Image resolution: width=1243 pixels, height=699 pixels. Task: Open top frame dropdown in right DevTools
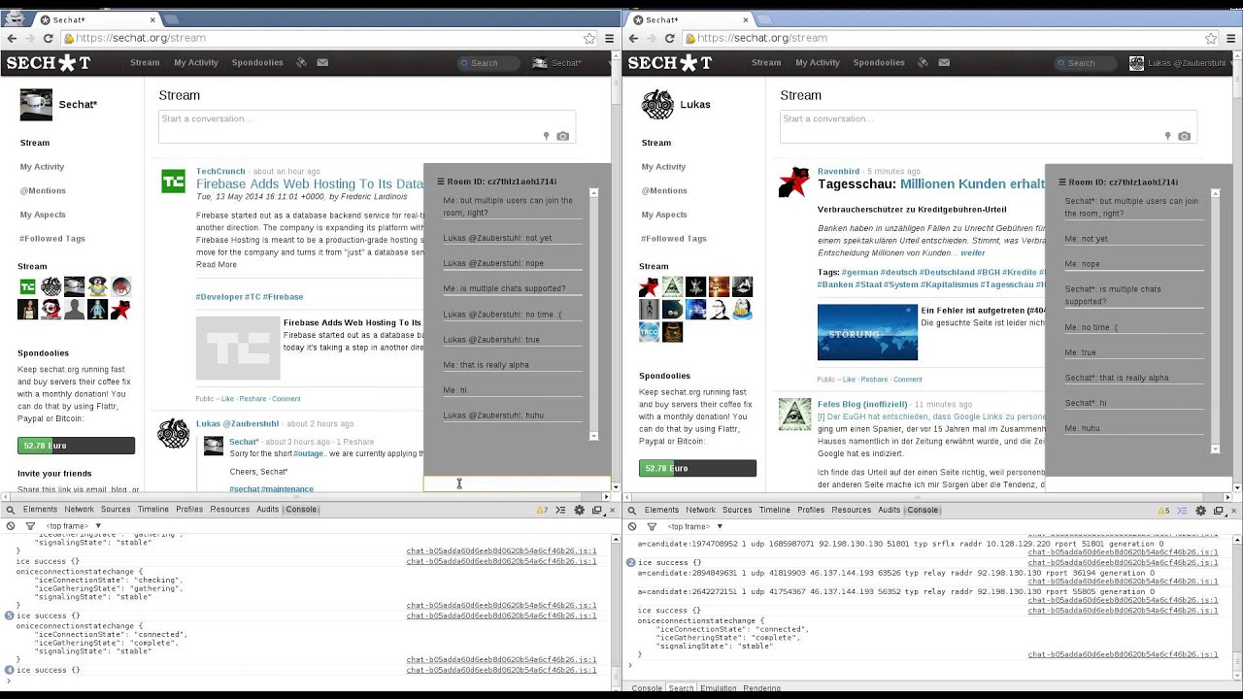click(x=694, y=526)
